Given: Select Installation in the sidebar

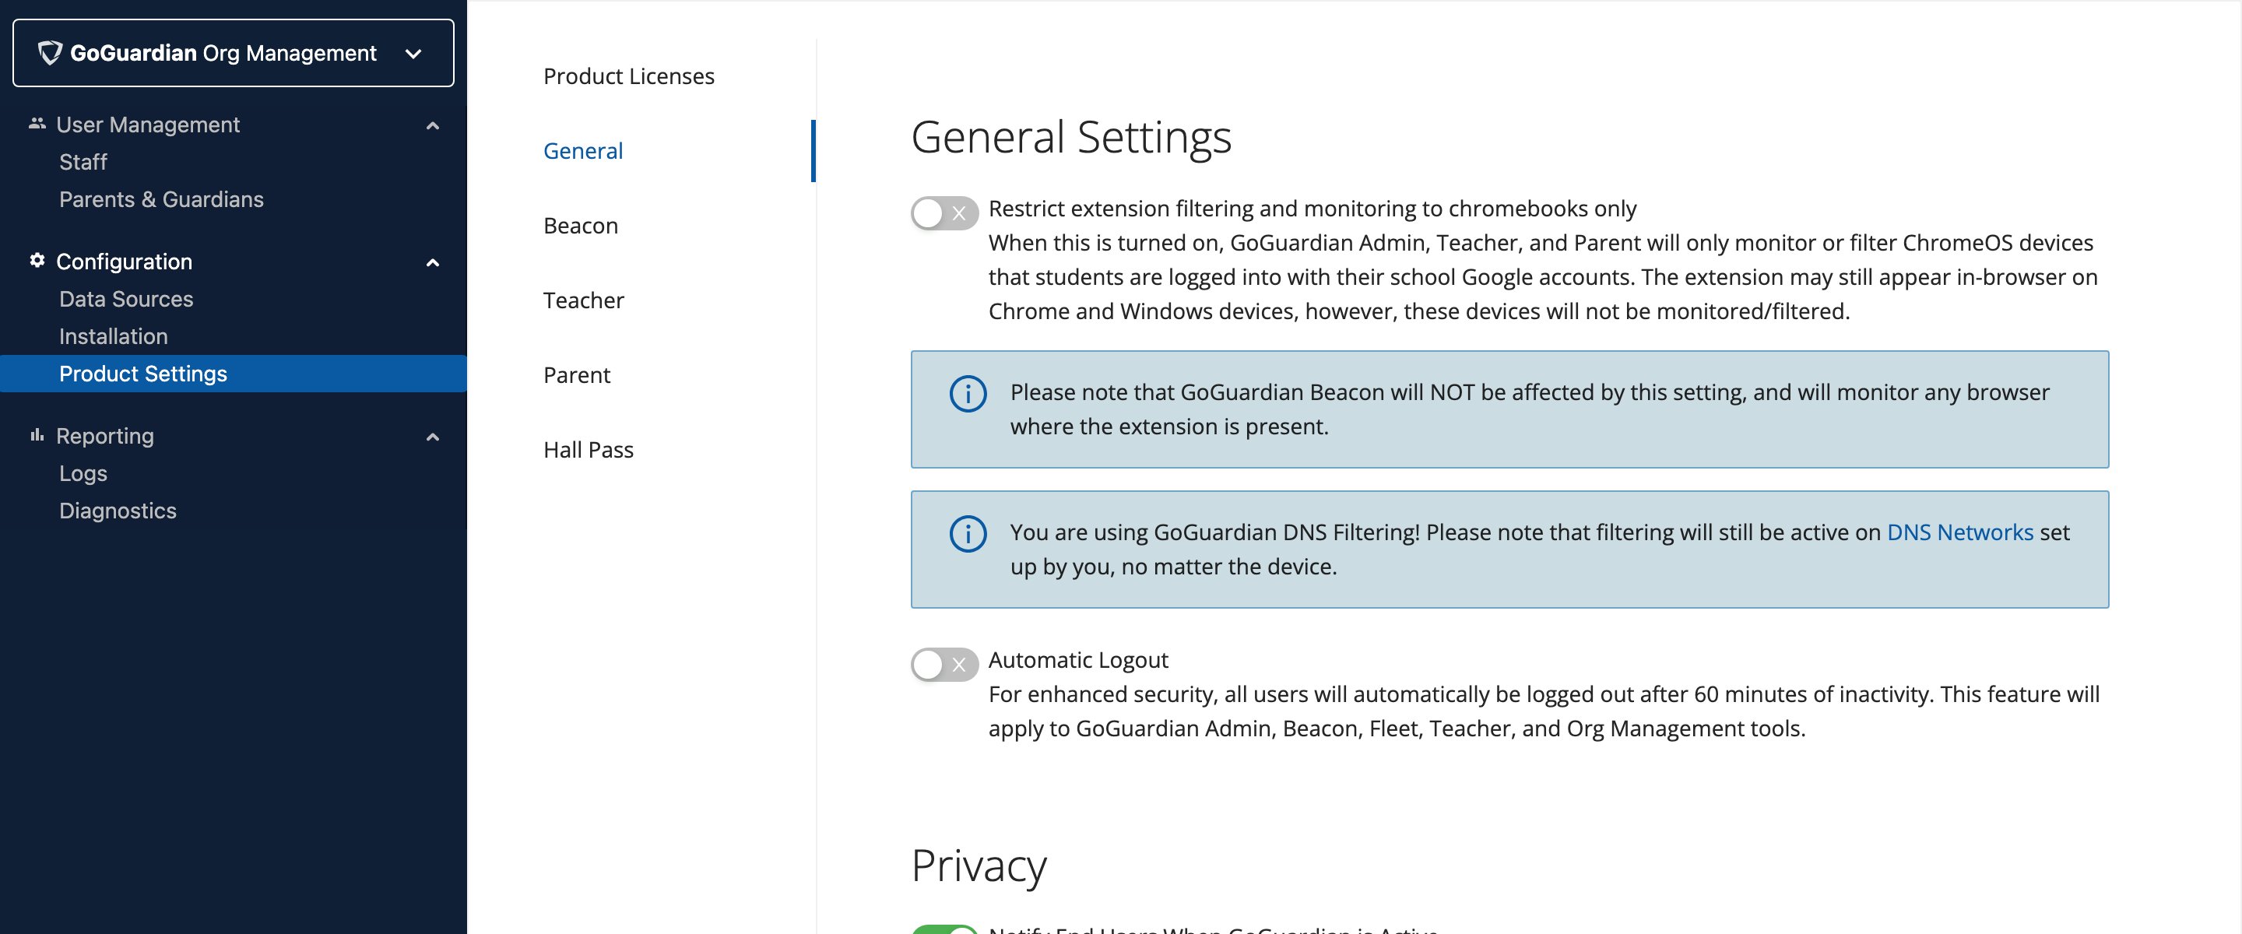Looking at the screenshot, I should pyautogui.click(x=113, y=336).
